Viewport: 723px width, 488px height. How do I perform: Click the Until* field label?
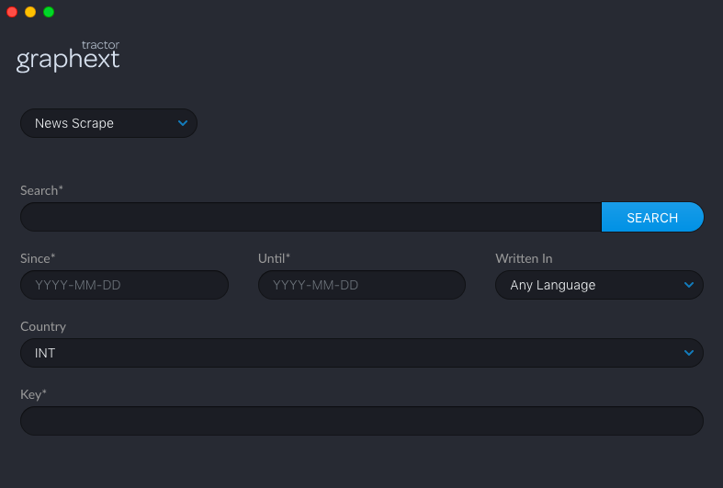[274, 258]
